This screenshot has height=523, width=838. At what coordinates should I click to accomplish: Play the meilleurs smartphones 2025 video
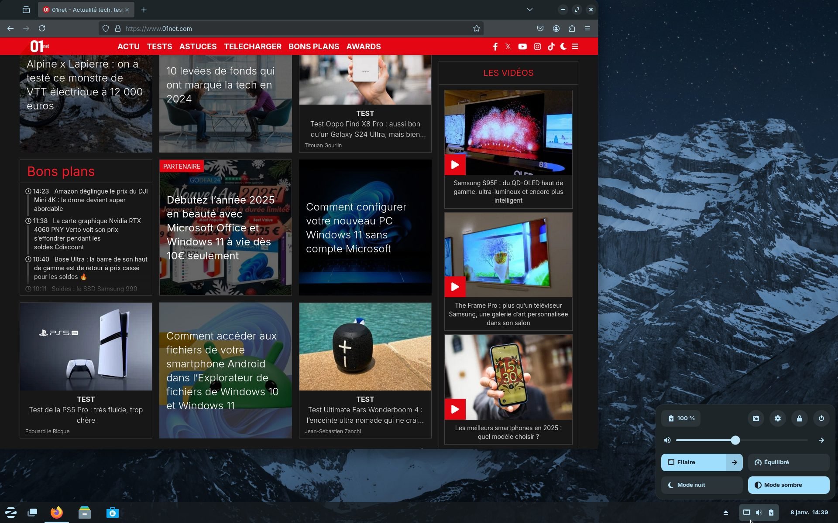click(455, 409)
